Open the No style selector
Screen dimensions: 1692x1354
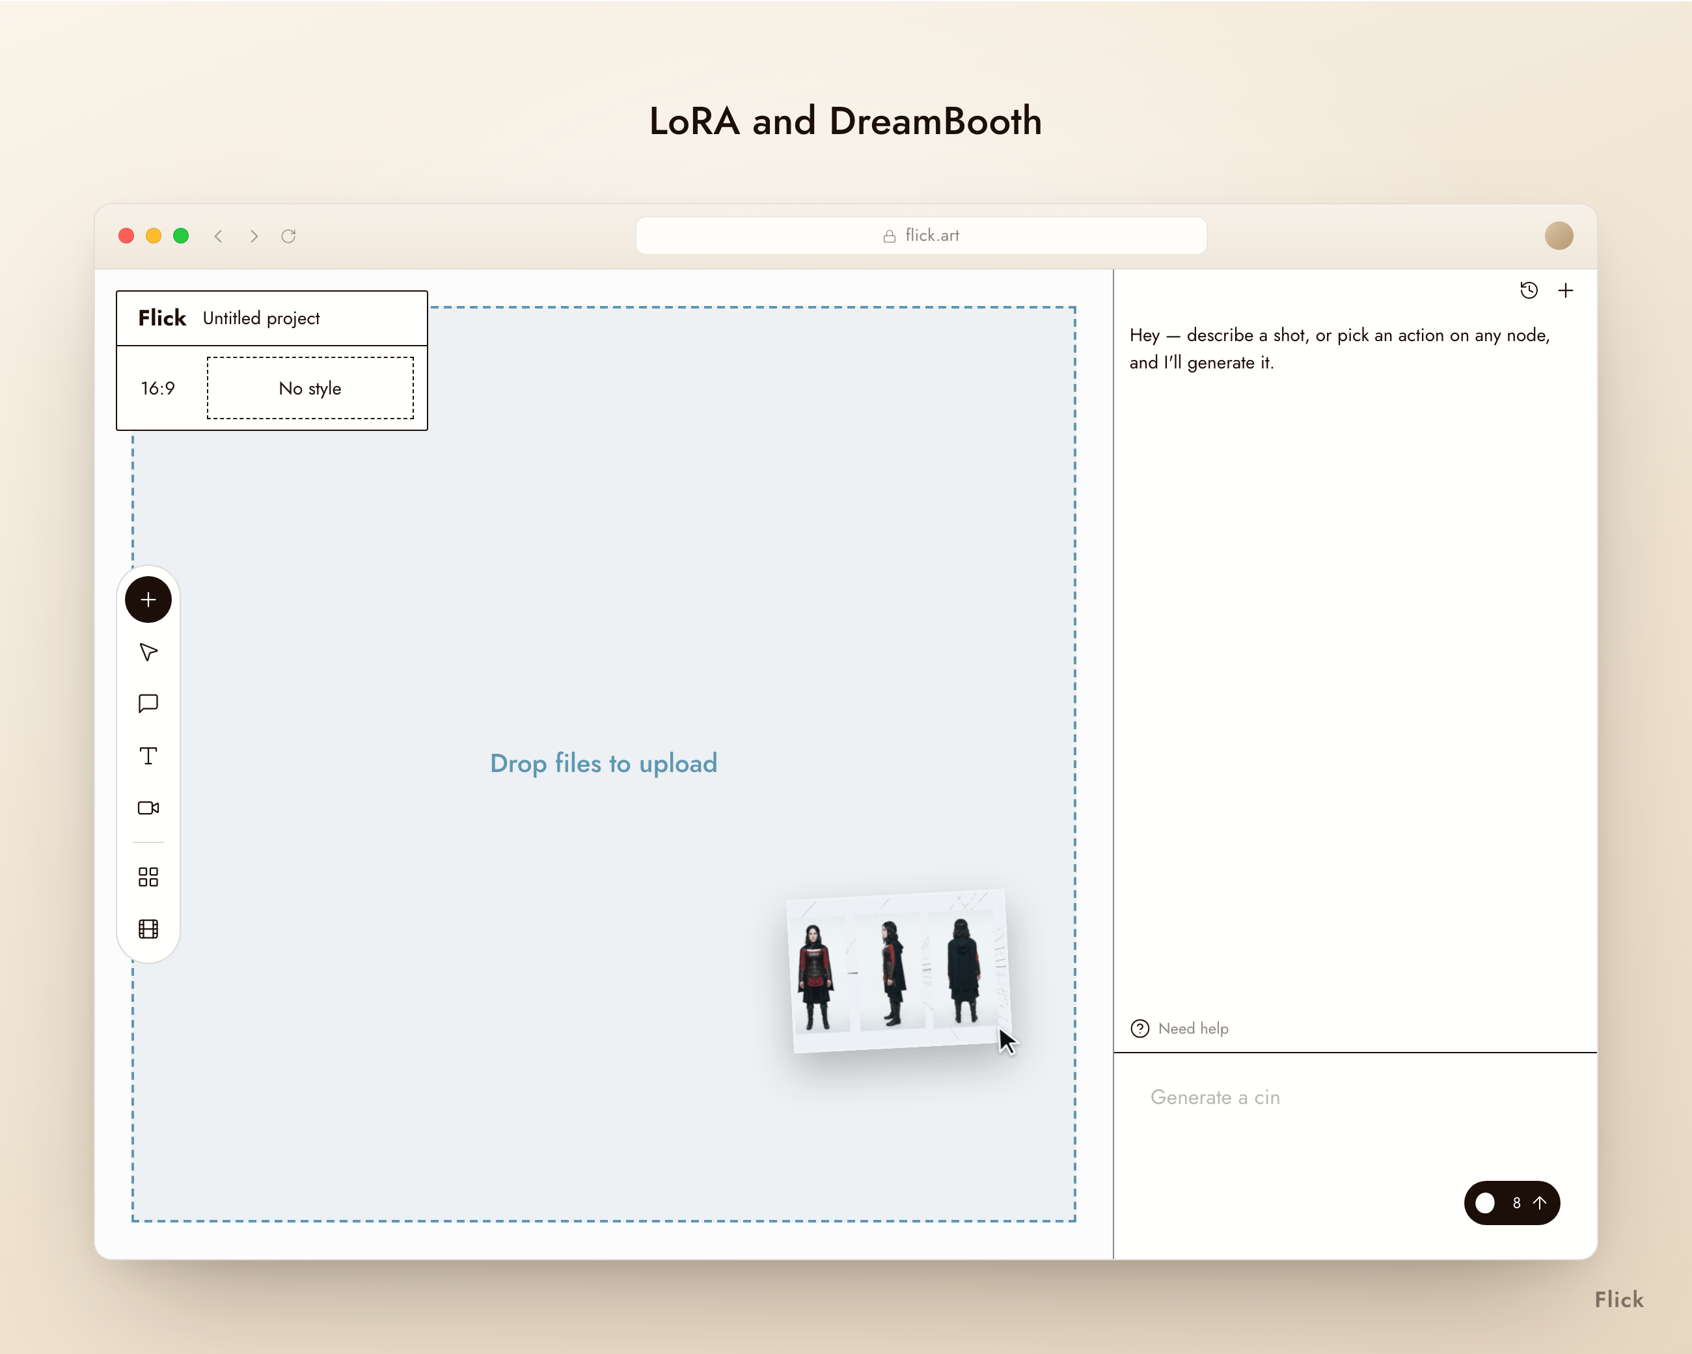click(x=310, y=388)
